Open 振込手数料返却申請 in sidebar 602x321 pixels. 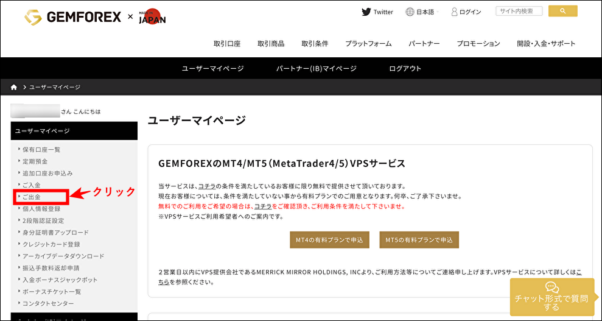[51, 268]
